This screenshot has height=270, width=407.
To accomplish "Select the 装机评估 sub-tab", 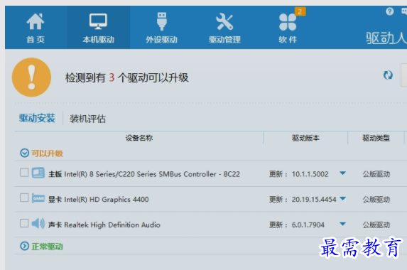I will click(x=88, y=119).
